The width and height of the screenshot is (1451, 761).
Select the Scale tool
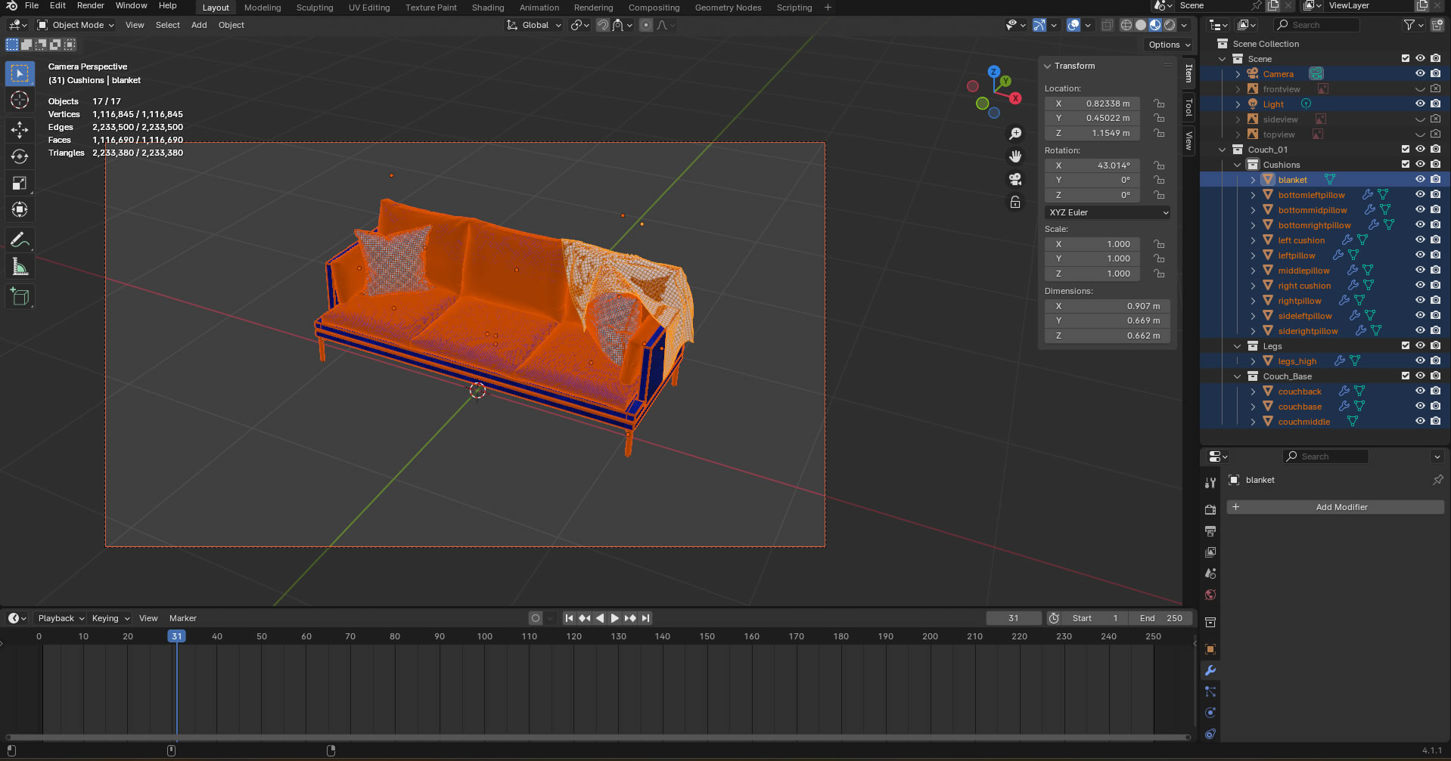pos(20,183)
